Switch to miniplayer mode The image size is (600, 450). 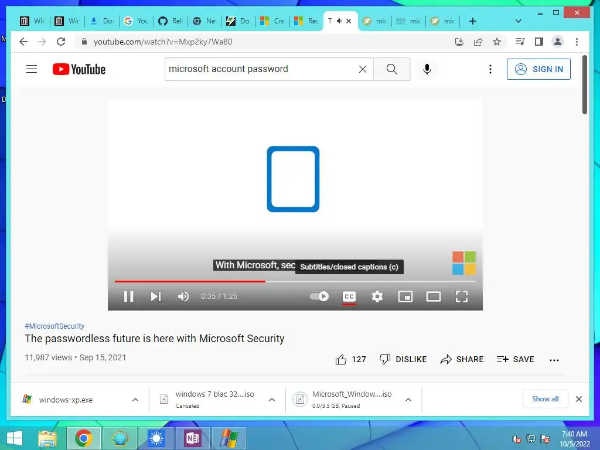(x=405, y=296)
